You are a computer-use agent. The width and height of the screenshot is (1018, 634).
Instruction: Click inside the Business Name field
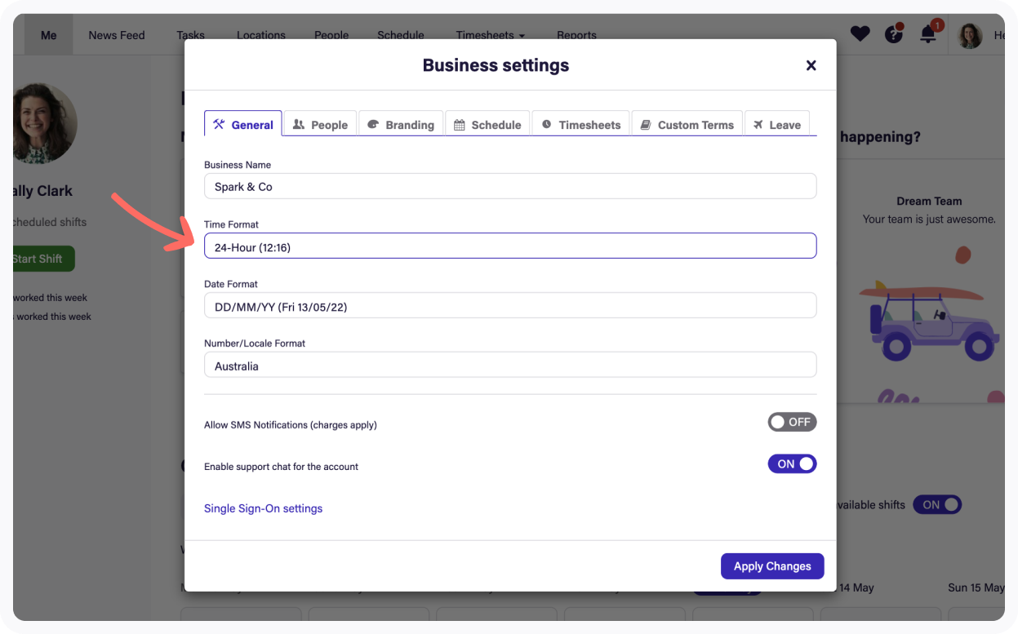coord(509,186)
